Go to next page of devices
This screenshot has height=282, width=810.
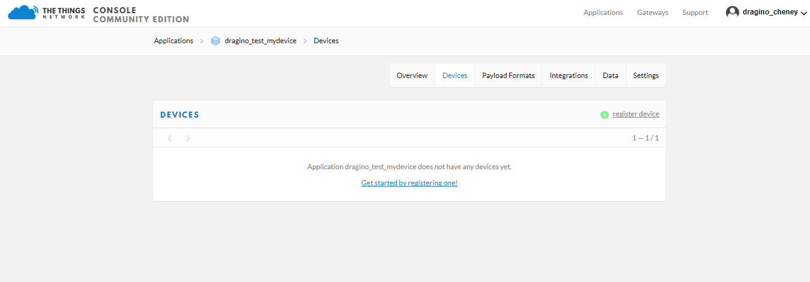pos(188,138)
